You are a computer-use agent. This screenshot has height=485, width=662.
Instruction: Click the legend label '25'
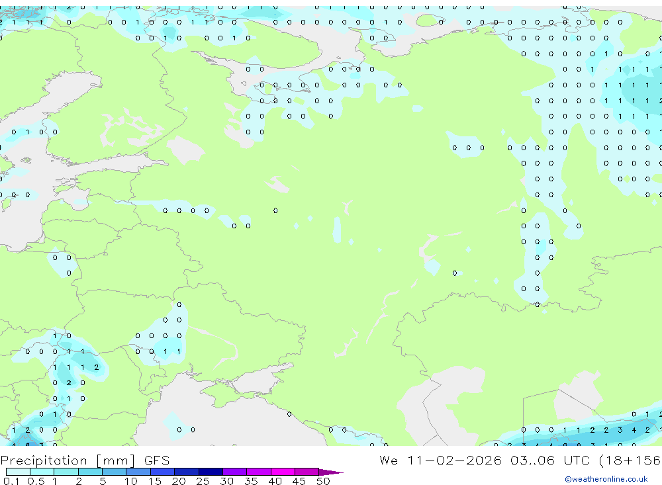point(203,481)
